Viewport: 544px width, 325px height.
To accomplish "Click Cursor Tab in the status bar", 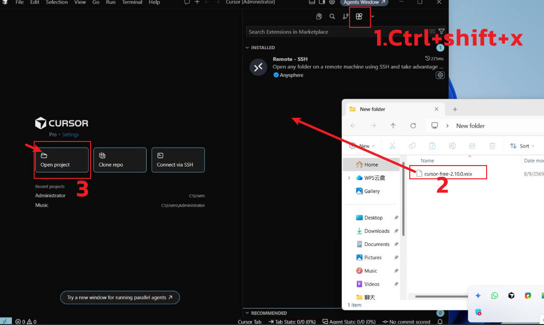I will click(x=250, y=322).
